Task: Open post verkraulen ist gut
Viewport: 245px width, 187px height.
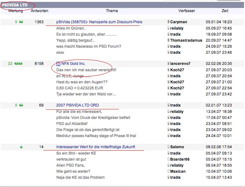Action: click(71, 159)
